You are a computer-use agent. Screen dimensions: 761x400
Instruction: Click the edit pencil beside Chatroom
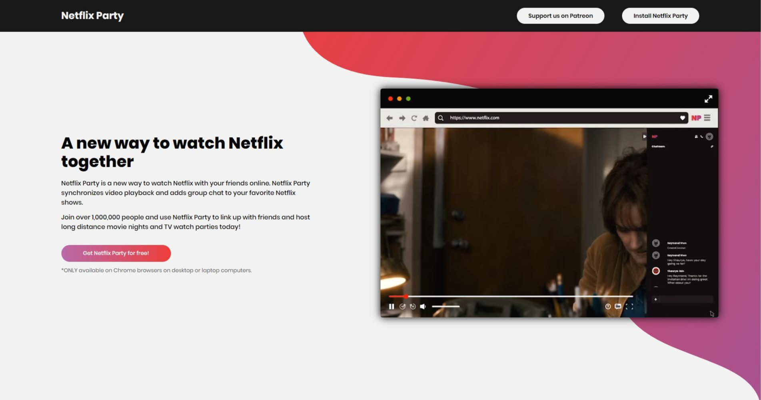[x=711, y=146]
